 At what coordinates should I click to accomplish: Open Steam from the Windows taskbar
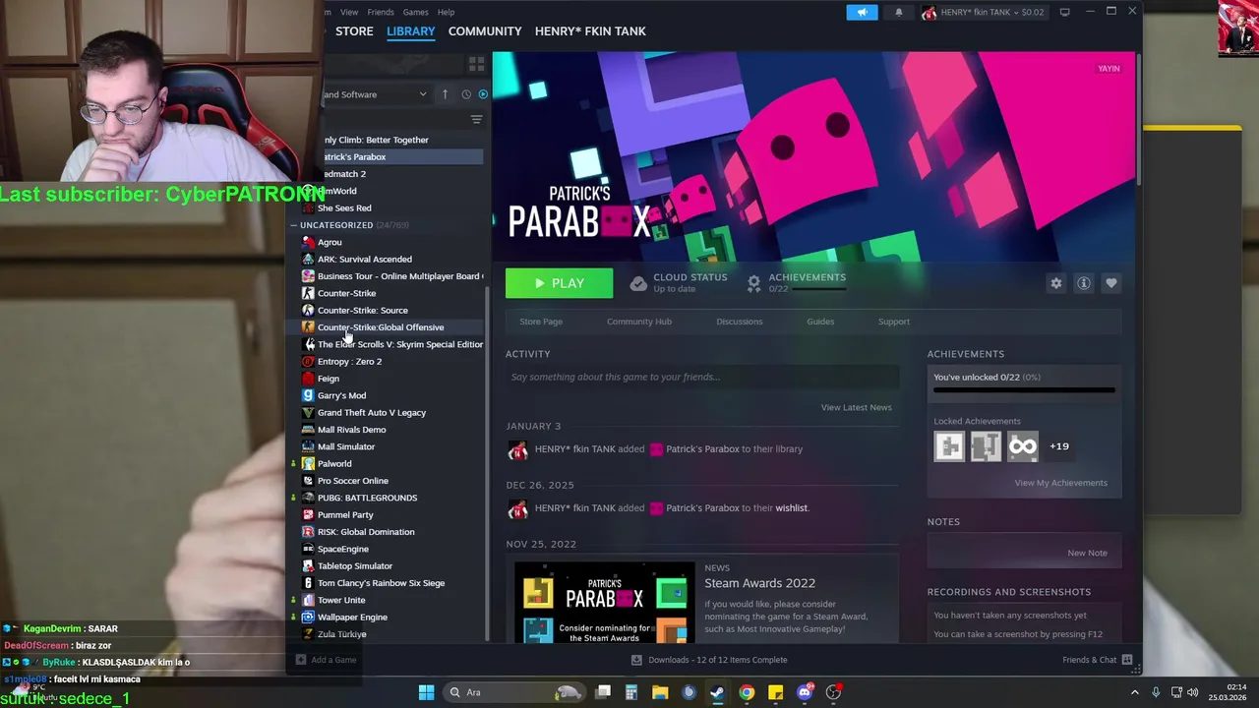[x=718, y=692]
